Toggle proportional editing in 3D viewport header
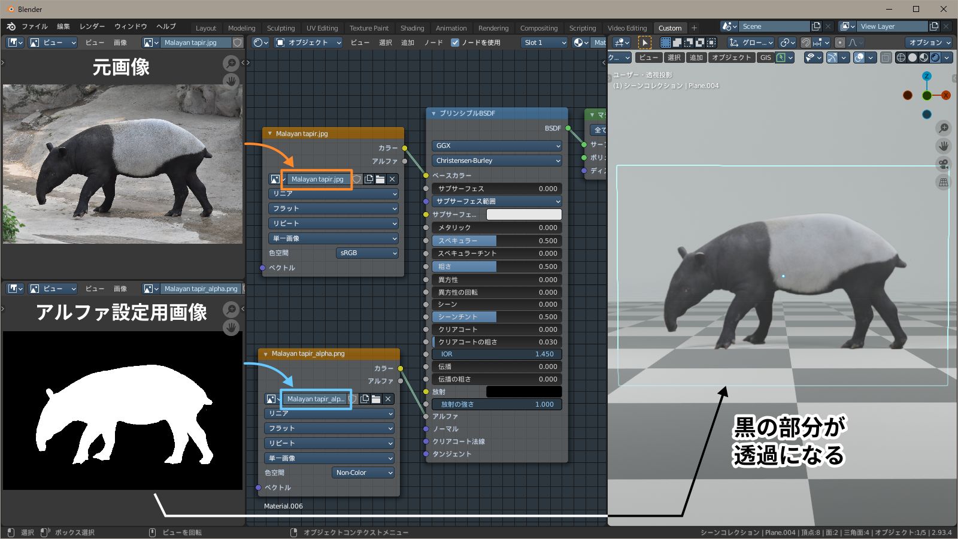The width and height of the screenshot is (958, 539). [840, 43]
